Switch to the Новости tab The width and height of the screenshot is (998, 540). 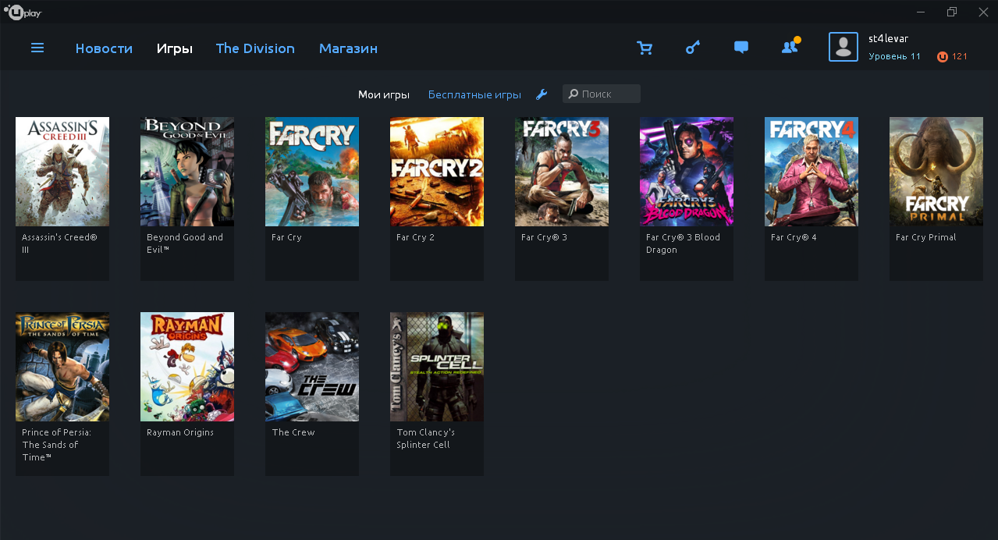coord(104,48)
